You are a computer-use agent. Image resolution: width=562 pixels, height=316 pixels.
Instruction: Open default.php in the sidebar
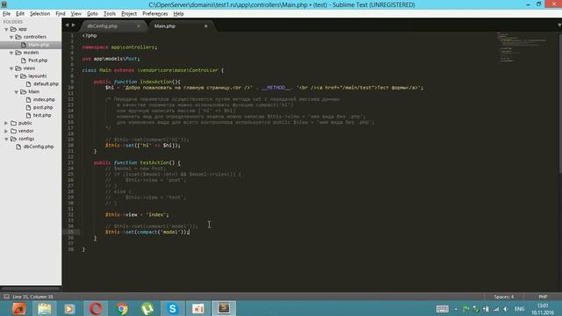(46, 84)
